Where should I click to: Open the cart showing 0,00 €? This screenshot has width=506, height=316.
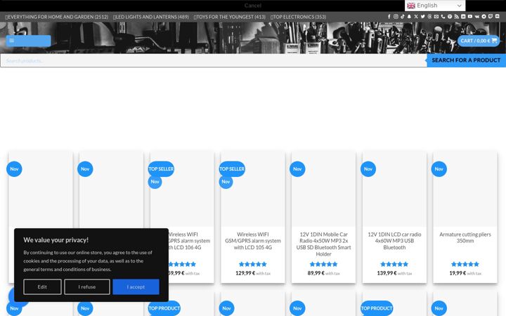tap(479, 41)
